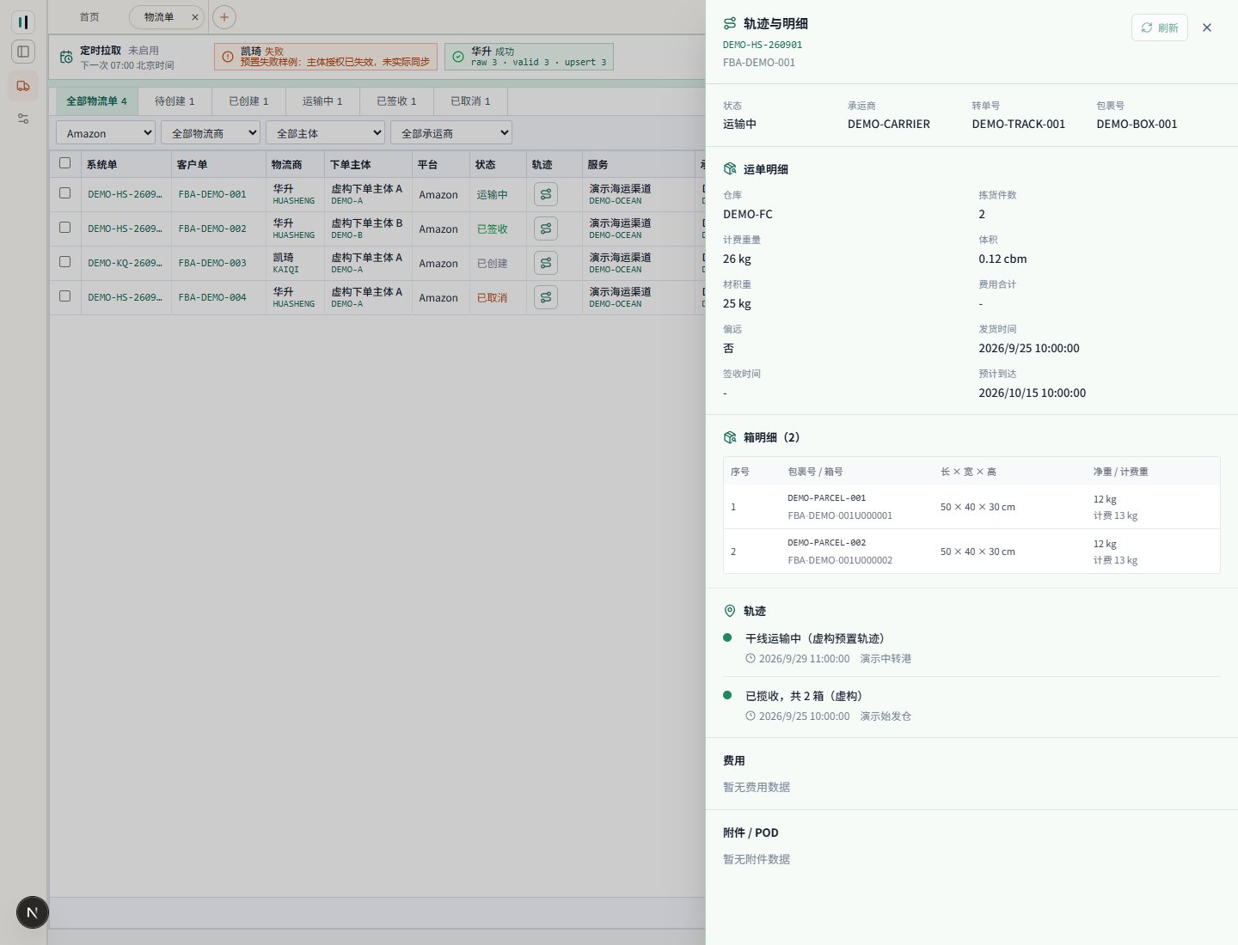
Task: Close the 轨迹与明细 panel
Action: point(1207,27)
